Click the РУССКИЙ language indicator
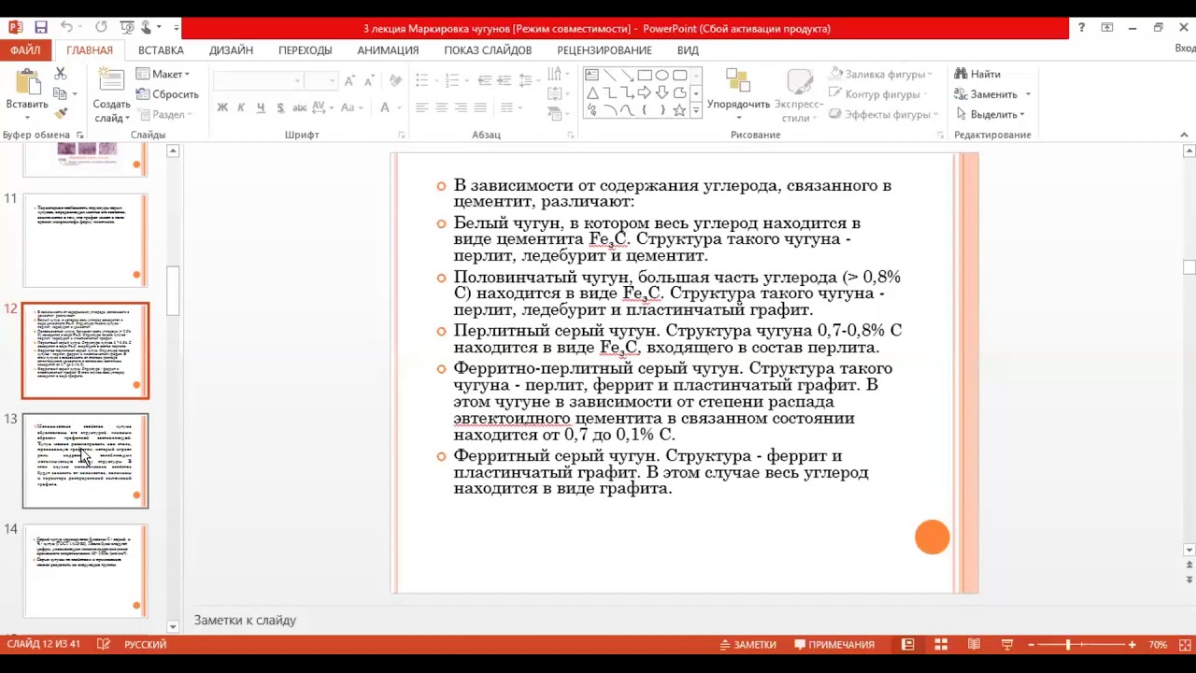This screenshot has height=673, width=1196. point(146,644)
